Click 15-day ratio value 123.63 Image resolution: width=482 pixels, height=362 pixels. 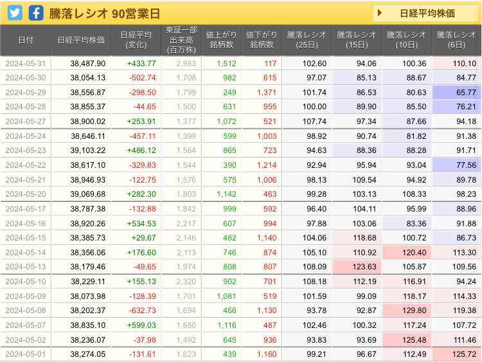pyautogui.click(x=364, y=267)
